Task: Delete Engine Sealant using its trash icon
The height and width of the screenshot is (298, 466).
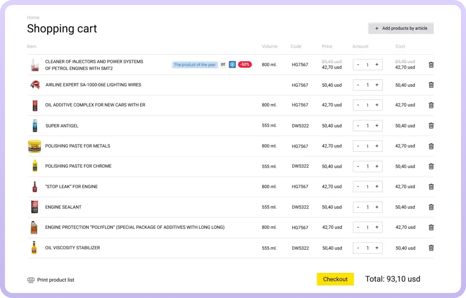Action: 431,207
